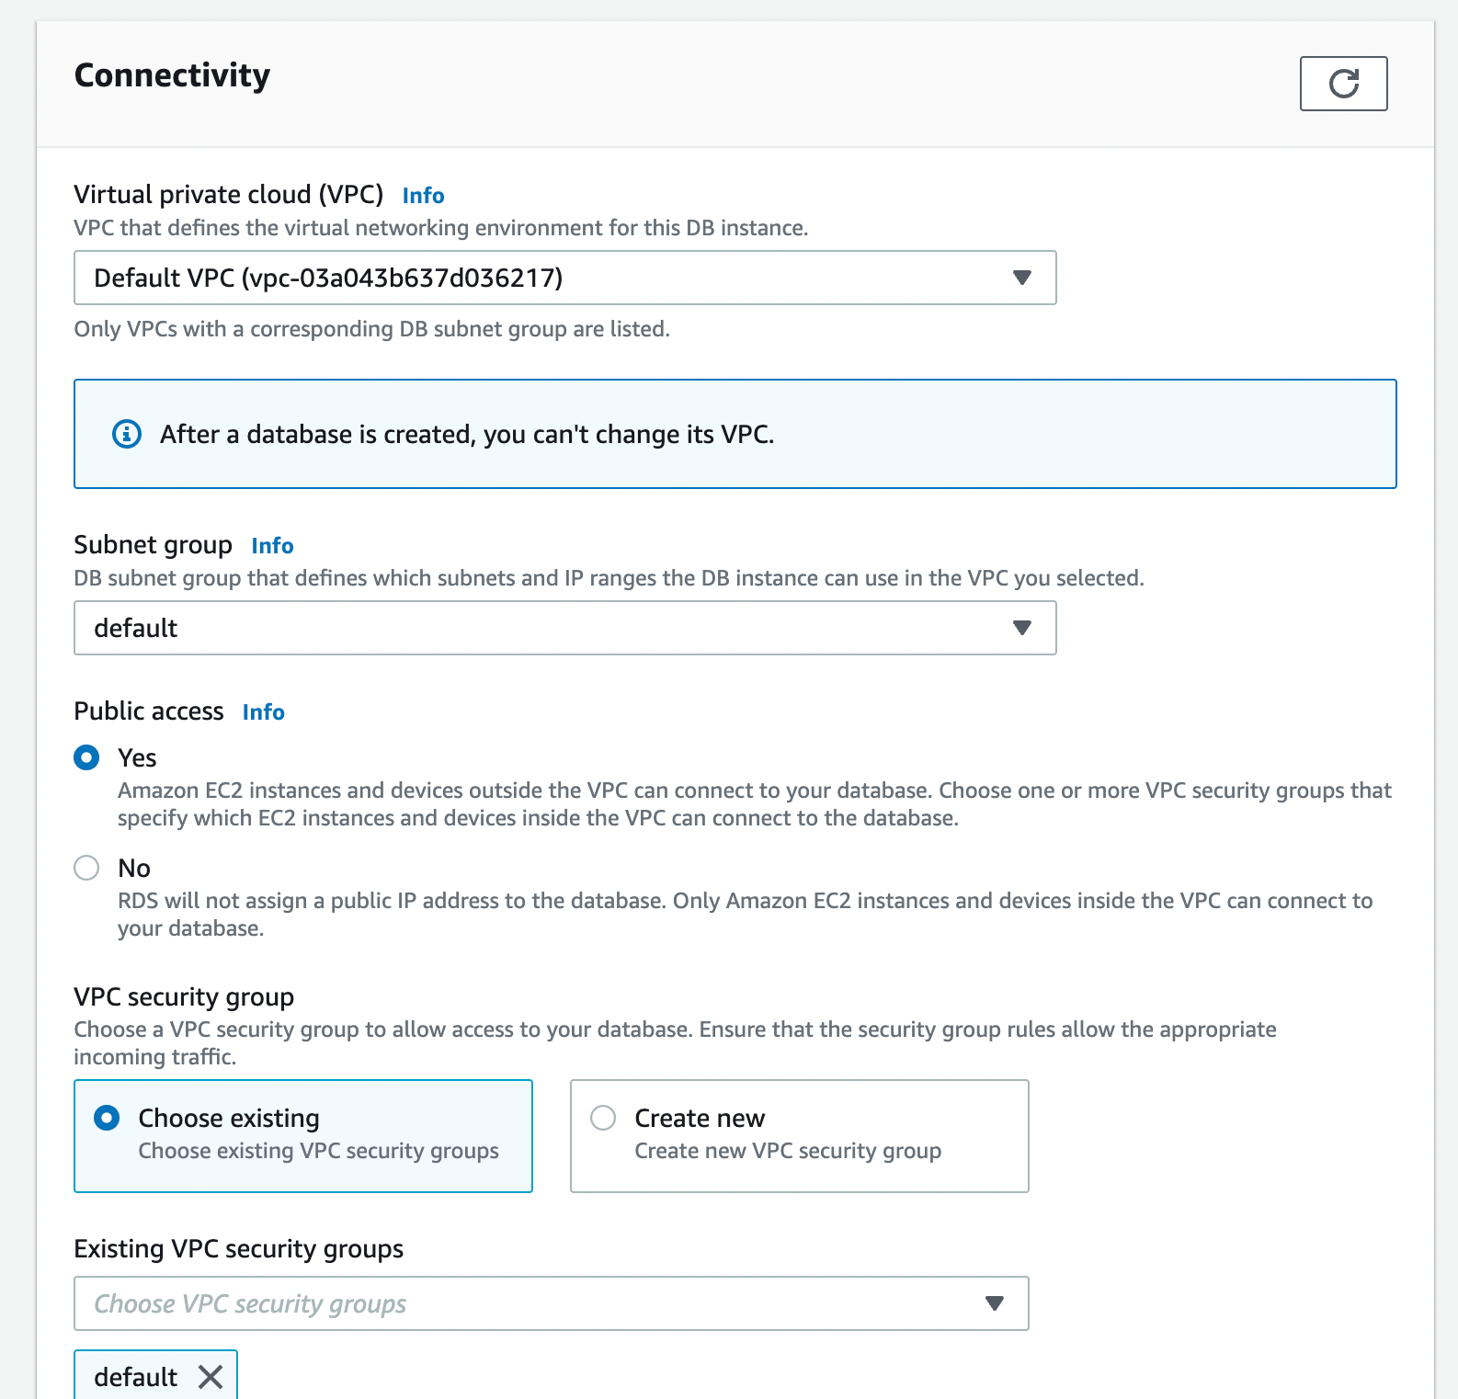This screenshot has height=1399, width=1458.
Task: Click the VPC dropdown arrow icon
Action: click(1021, 278)
